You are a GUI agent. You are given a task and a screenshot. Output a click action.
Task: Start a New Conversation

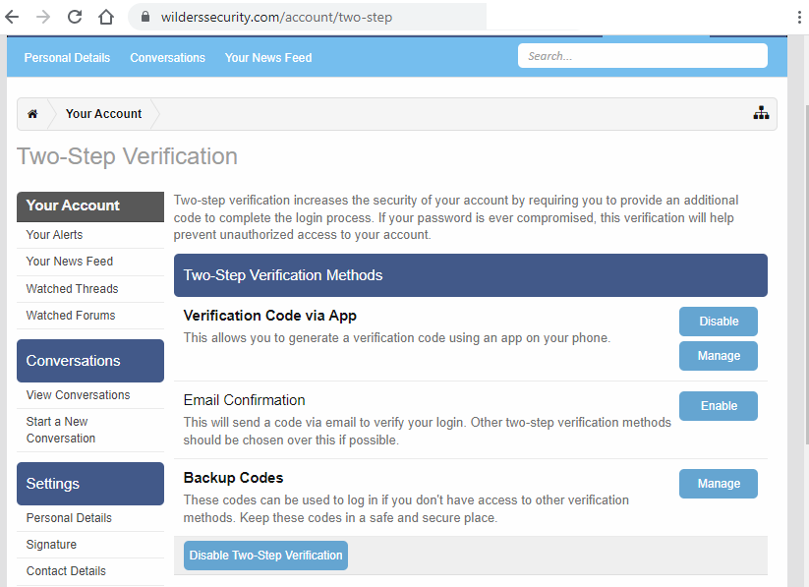59,429
